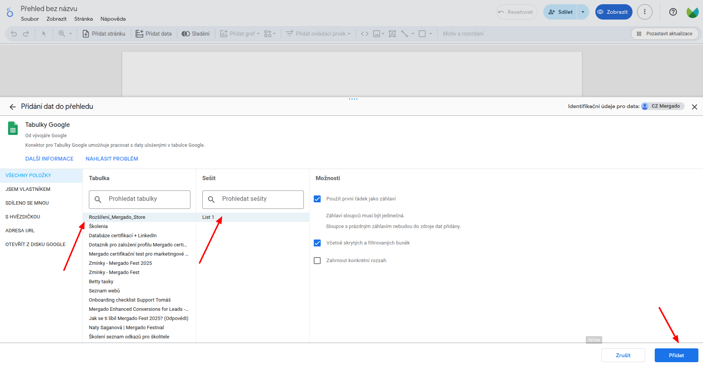Open zoom level dropdown arrow
Viewport: 703px width, 366px height.
click(x=70, y=34)
